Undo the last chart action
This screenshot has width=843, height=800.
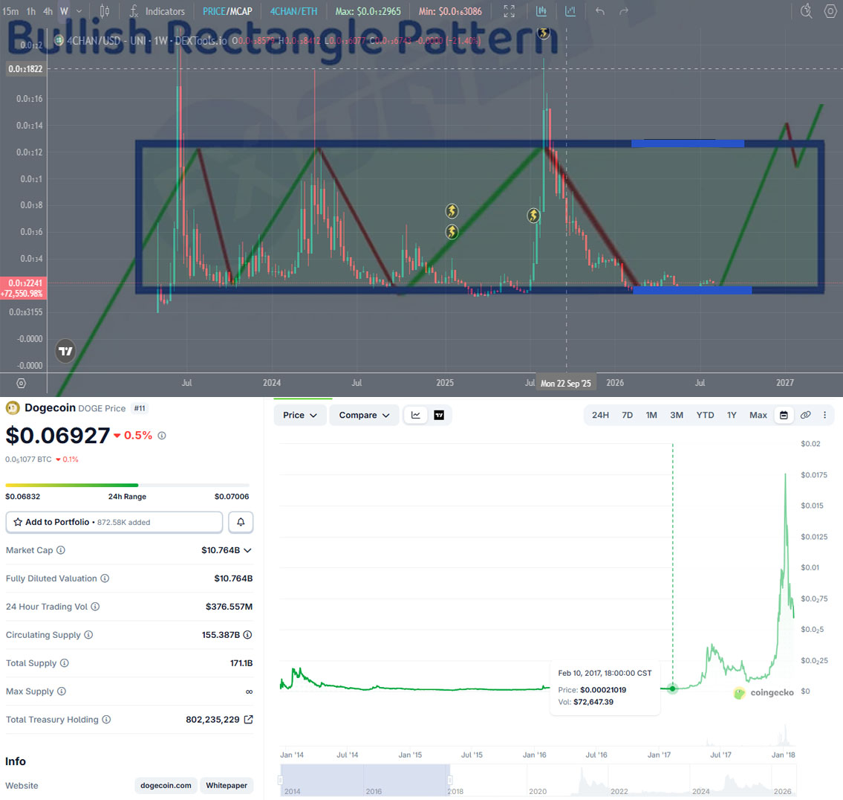pos(600,11)
